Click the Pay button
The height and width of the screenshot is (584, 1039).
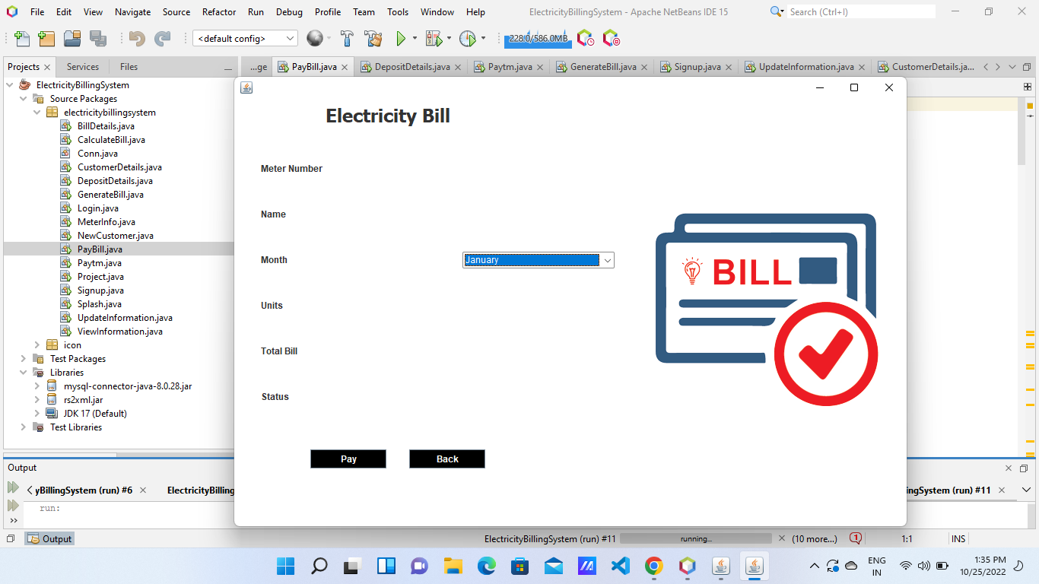(348, 459)
